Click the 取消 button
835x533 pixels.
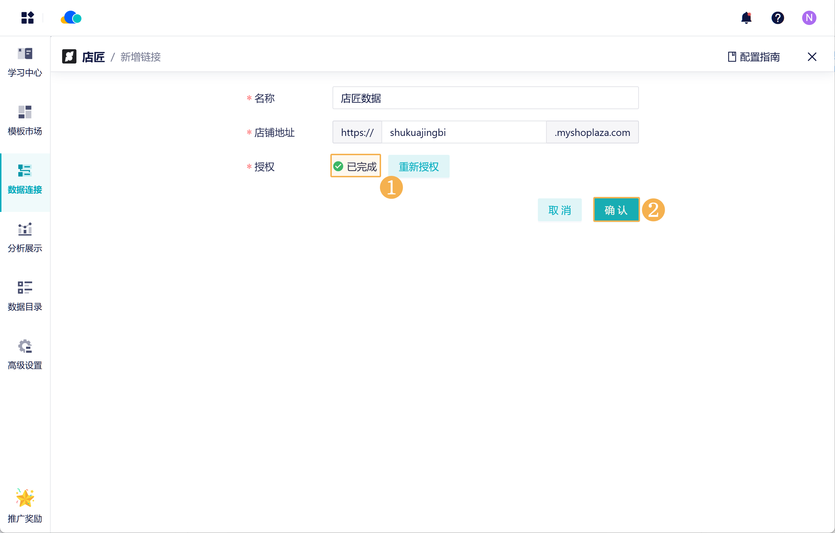559,210
